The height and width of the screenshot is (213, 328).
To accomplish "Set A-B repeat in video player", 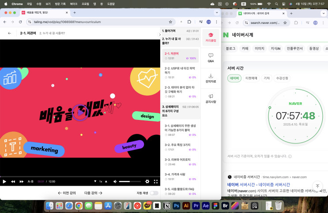I will click(30, 181).
